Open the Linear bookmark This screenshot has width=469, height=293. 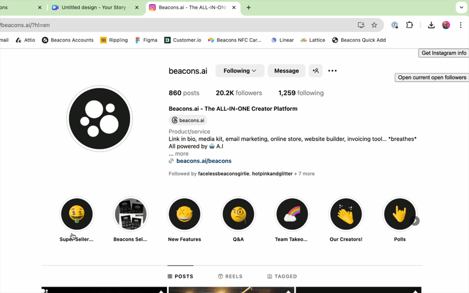[x=283, y=40]
